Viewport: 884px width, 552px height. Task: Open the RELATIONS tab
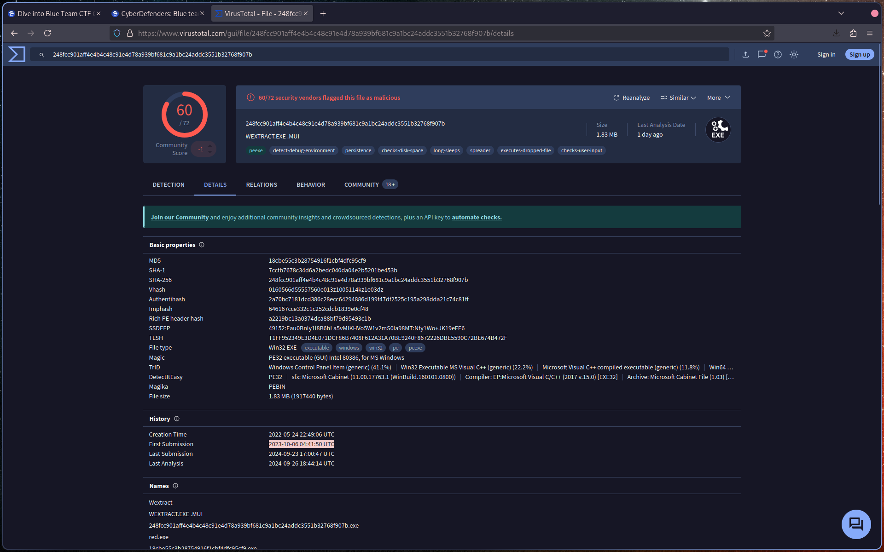262,184
